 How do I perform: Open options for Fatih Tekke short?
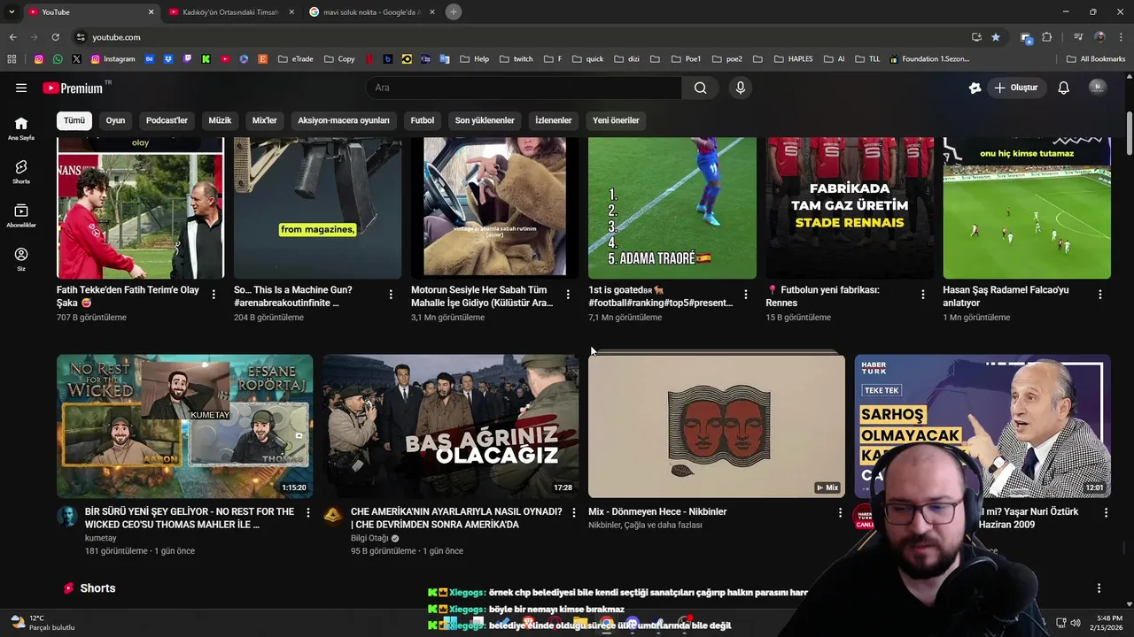tap(214, 295)
